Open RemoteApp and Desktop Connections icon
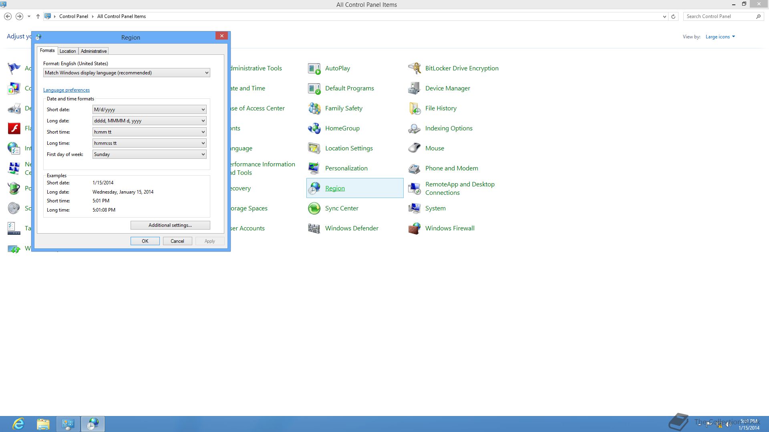 [414, 188]
